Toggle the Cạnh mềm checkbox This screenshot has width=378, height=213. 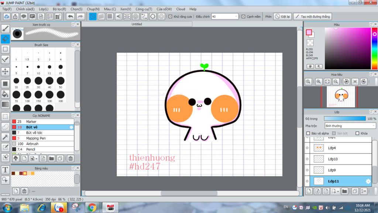click(x=243, y=17)
